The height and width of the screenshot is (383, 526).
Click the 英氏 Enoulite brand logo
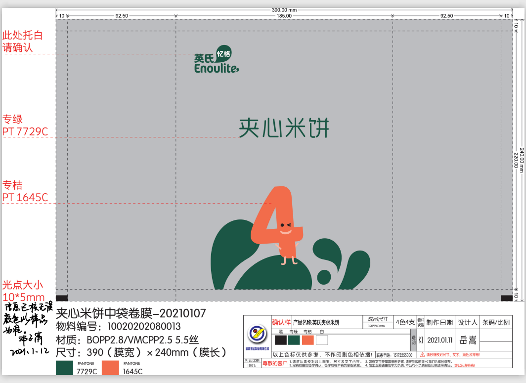pos(217,59)
